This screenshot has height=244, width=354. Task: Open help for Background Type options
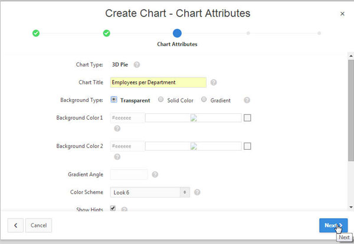tap(247, 100)
